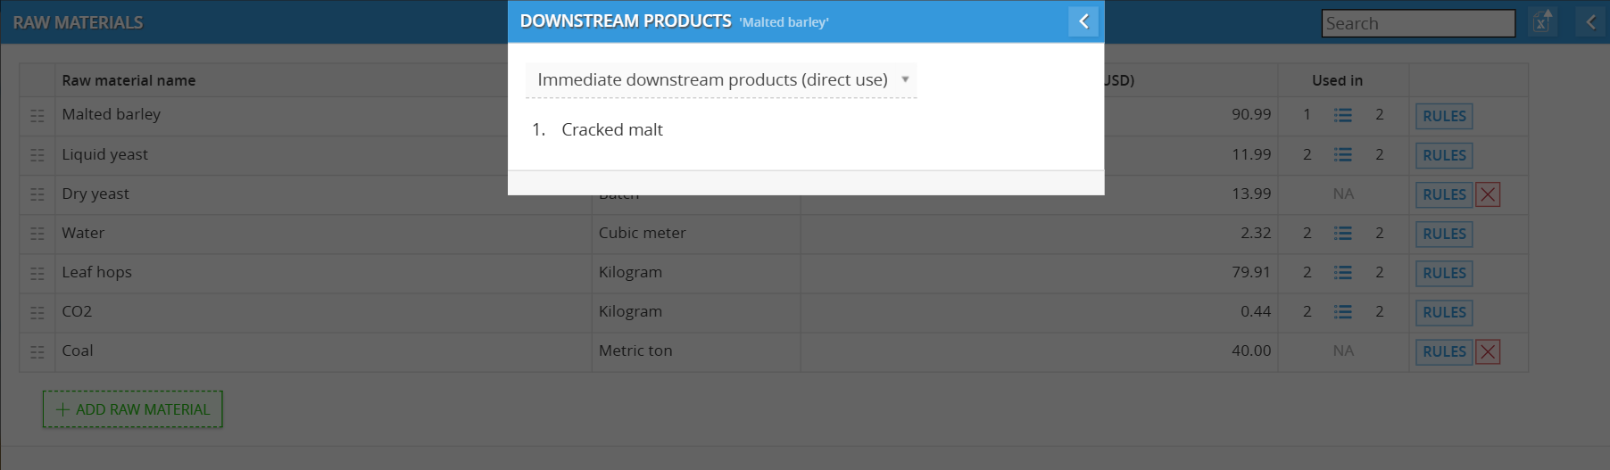The height and width of the screenshot is (470, 1610).
Task: Click the Raw material name column header
Action: (x=129, y=80)
